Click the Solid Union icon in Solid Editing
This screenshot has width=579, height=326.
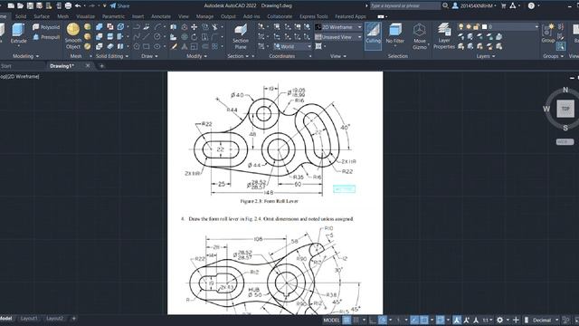pos(99,27)
